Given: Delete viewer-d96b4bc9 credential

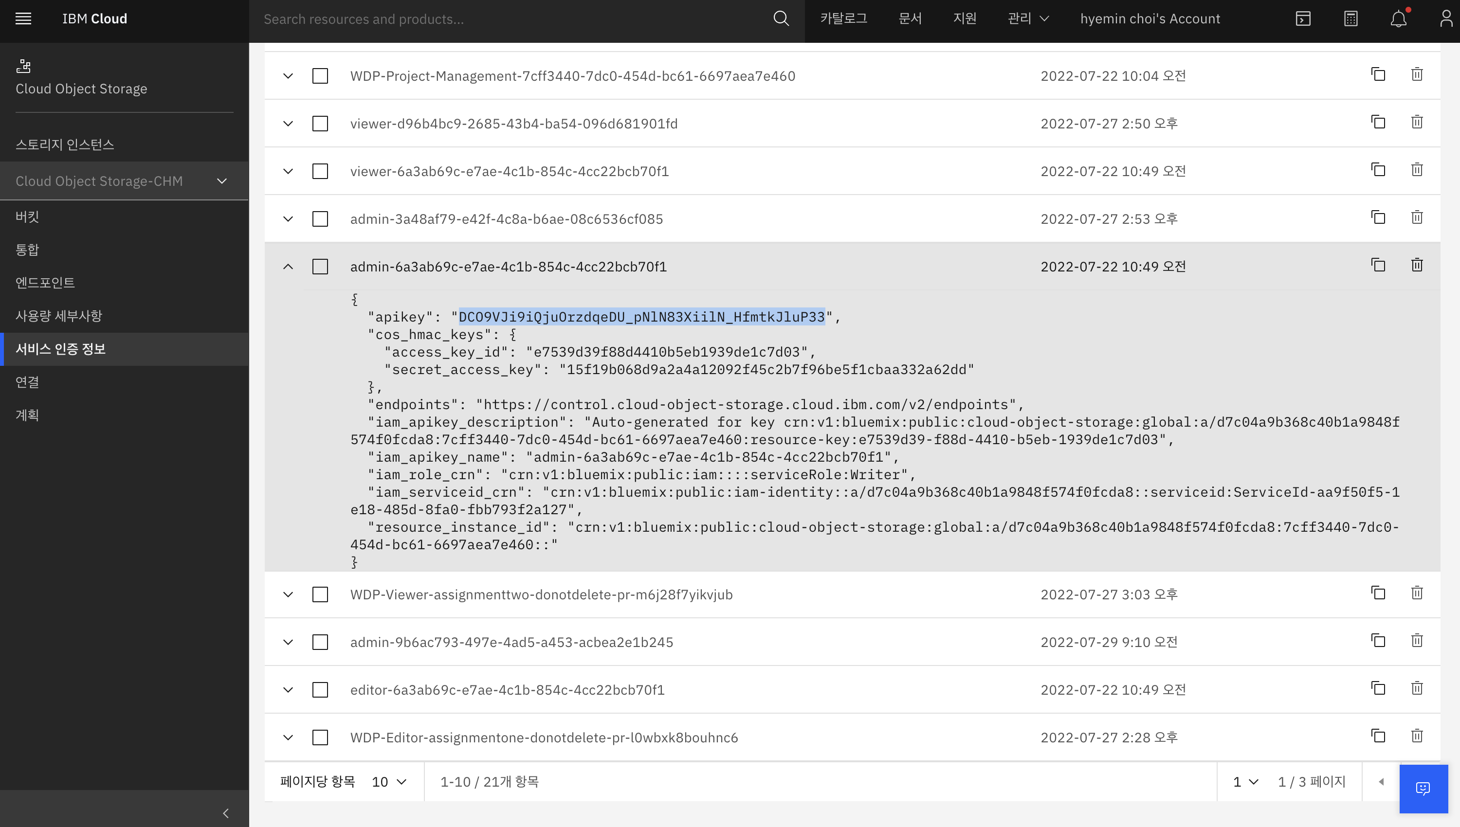Looking at the screenshot, I should [1417, 122].
